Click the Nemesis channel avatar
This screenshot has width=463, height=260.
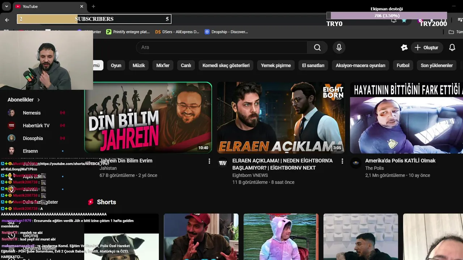point(12,113)
